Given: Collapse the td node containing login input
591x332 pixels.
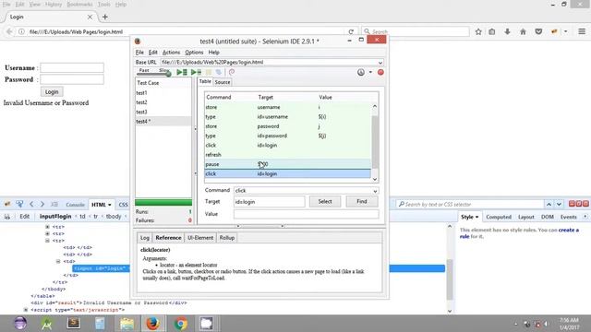Looking at the screenshot, I should point(58,261).
